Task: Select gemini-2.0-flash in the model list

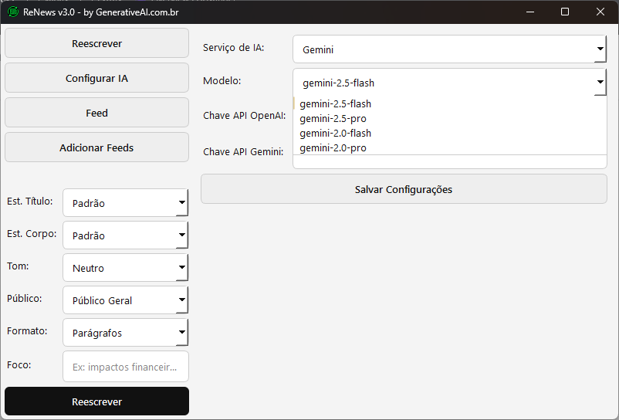Action: point(336,134)
